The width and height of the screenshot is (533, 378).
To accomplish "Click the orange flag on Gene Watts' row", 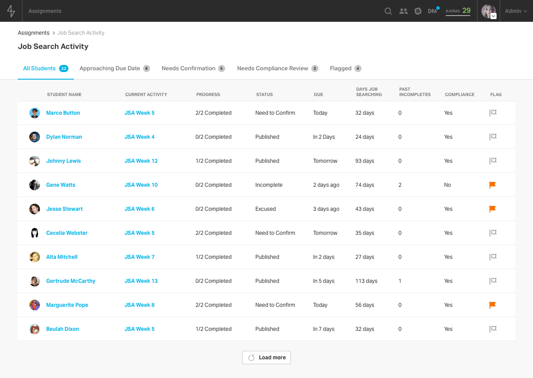I will (492, 185).
